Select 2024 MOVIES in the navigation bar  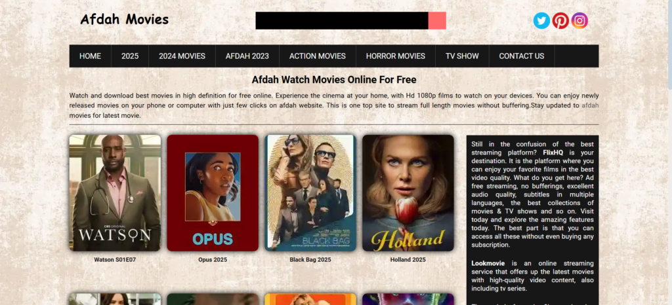182,56
